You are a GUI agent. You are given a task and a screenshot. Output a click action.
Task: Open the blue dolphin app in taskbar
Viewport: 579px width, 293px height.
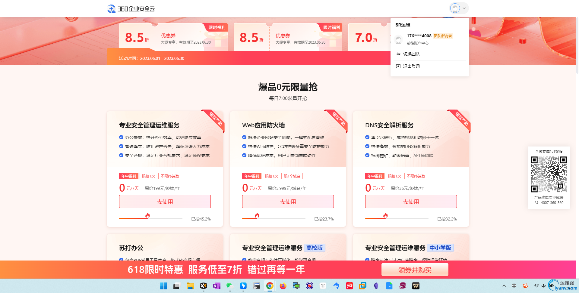[x=336, y=286]
